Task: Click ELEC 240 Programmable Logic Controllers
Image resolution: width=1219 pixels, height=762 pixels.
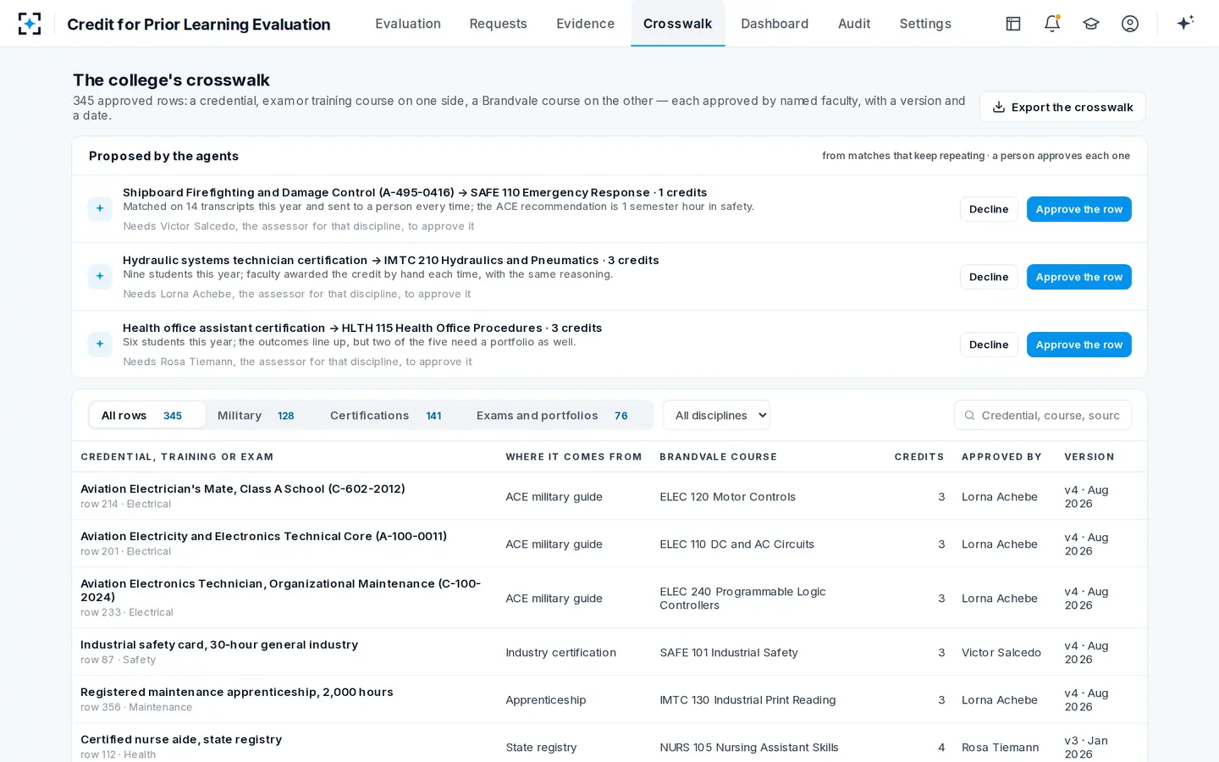Action: click(x=742, y=598)
